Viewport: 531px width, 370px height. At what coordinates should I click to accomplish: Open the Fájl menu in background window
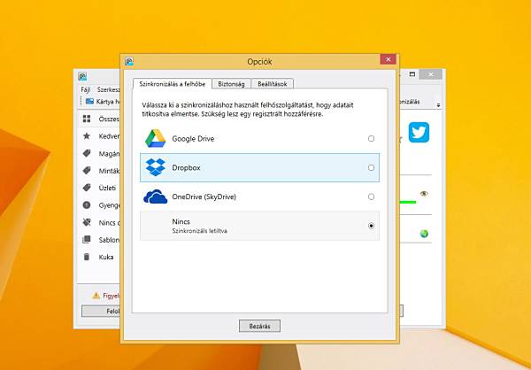pyautogui.click(x=85, y=90)
